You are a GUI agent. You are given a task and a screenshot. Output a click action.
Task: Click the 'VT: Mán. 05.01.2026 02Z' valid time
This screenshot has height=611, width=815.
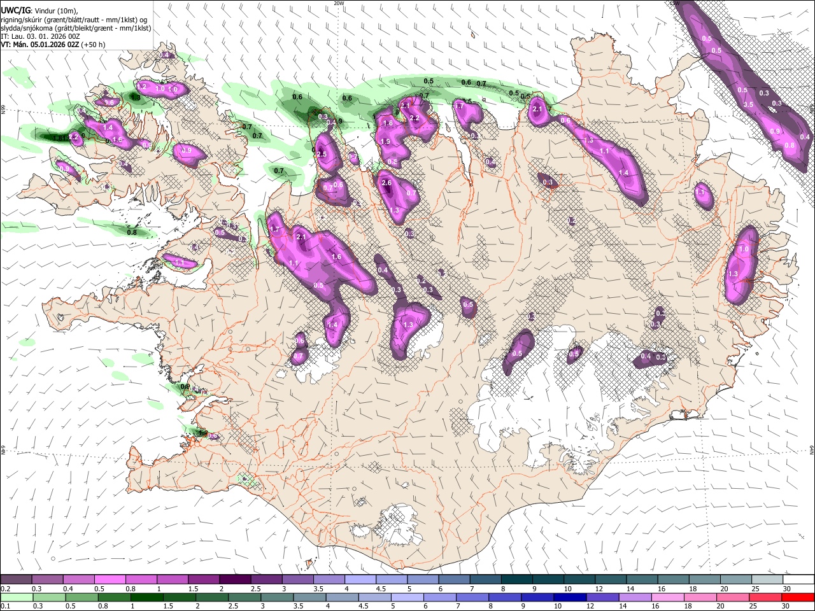(x=39, y=45)
